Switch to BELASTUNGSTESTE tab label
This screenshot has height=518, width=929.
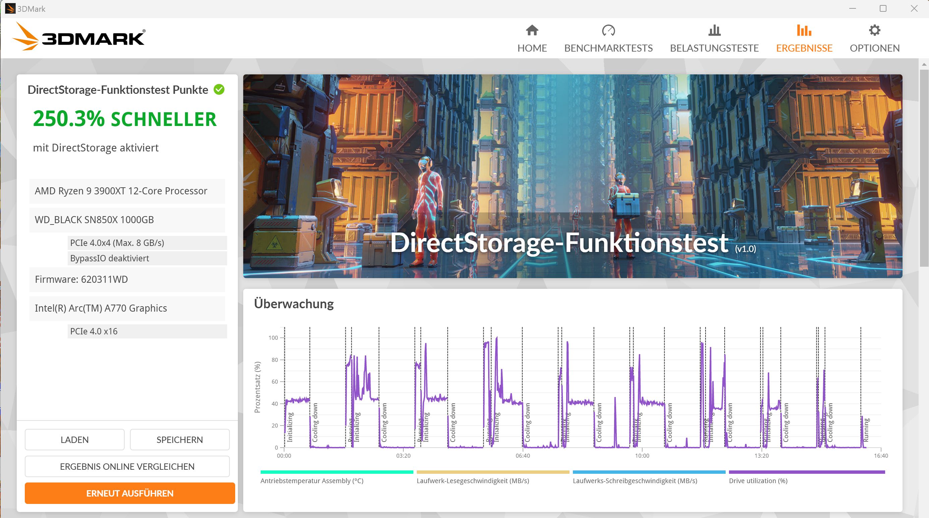[x=714, y=48]
